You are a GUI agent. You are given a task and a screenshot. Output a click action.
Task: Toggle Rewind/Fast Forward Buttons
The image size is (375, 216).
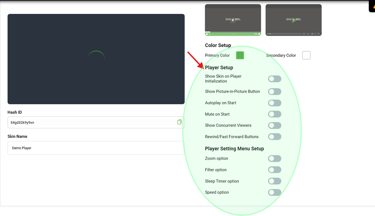pos(275,137)
